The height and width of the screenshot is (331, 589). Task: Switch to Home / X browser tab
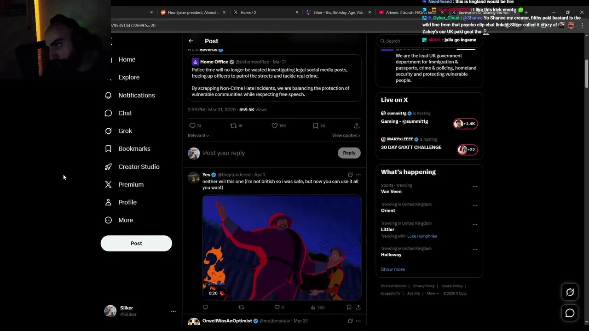265,12
